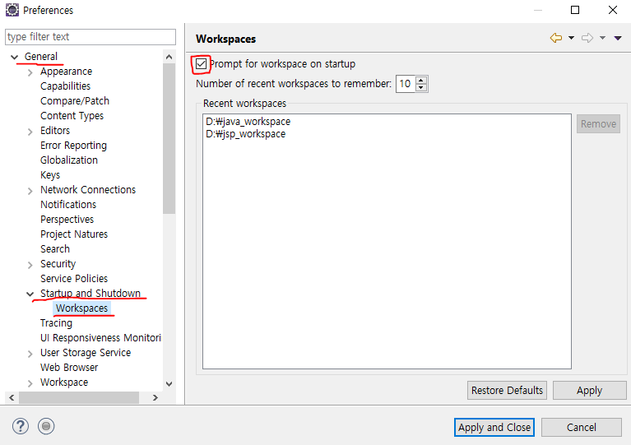631x445 pixels.
Task: Expand the Appearance tree node
Action: (30, 72)
